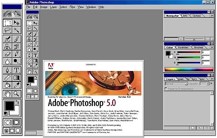217x138 pixels.
Task: Click the red R slider in Color palette
Action: point(189,52)
